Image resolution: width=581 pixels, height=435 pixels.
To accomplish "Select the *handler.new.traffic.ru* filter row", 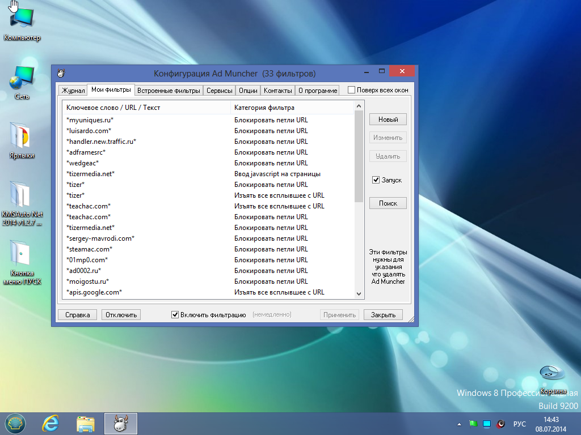I will pos(209,141).
